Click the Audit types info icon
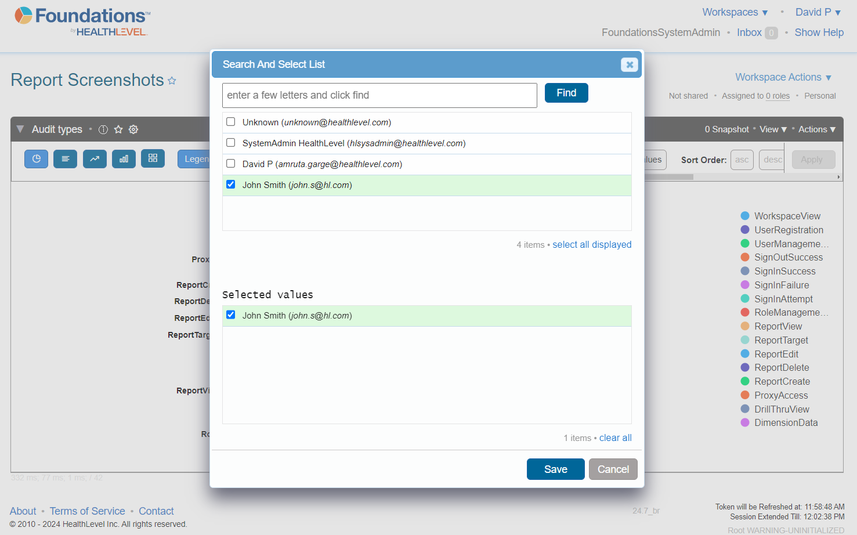Image resolution: width=857 pixels, height=535 pixels. [x=103, y=129]
